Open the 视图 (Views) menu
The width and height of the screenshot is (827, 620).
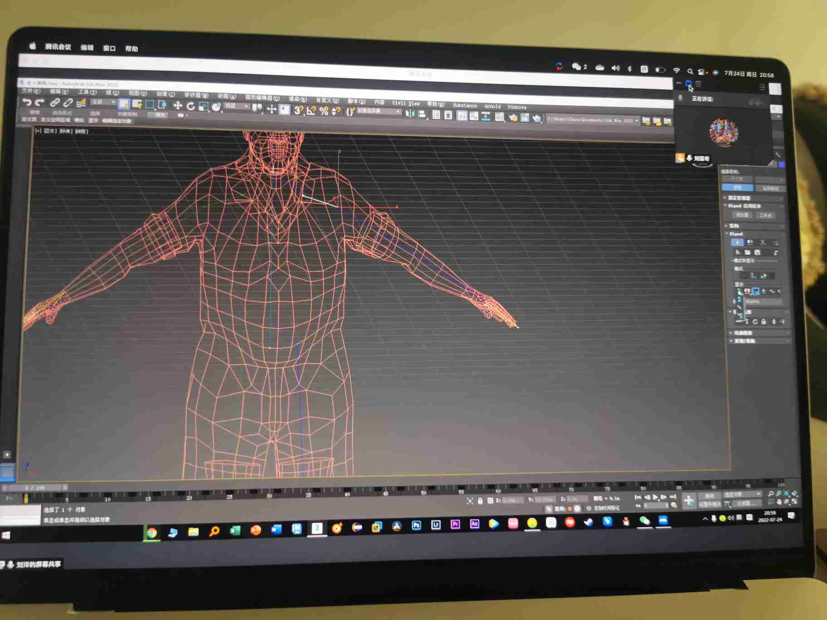point(137,93)
